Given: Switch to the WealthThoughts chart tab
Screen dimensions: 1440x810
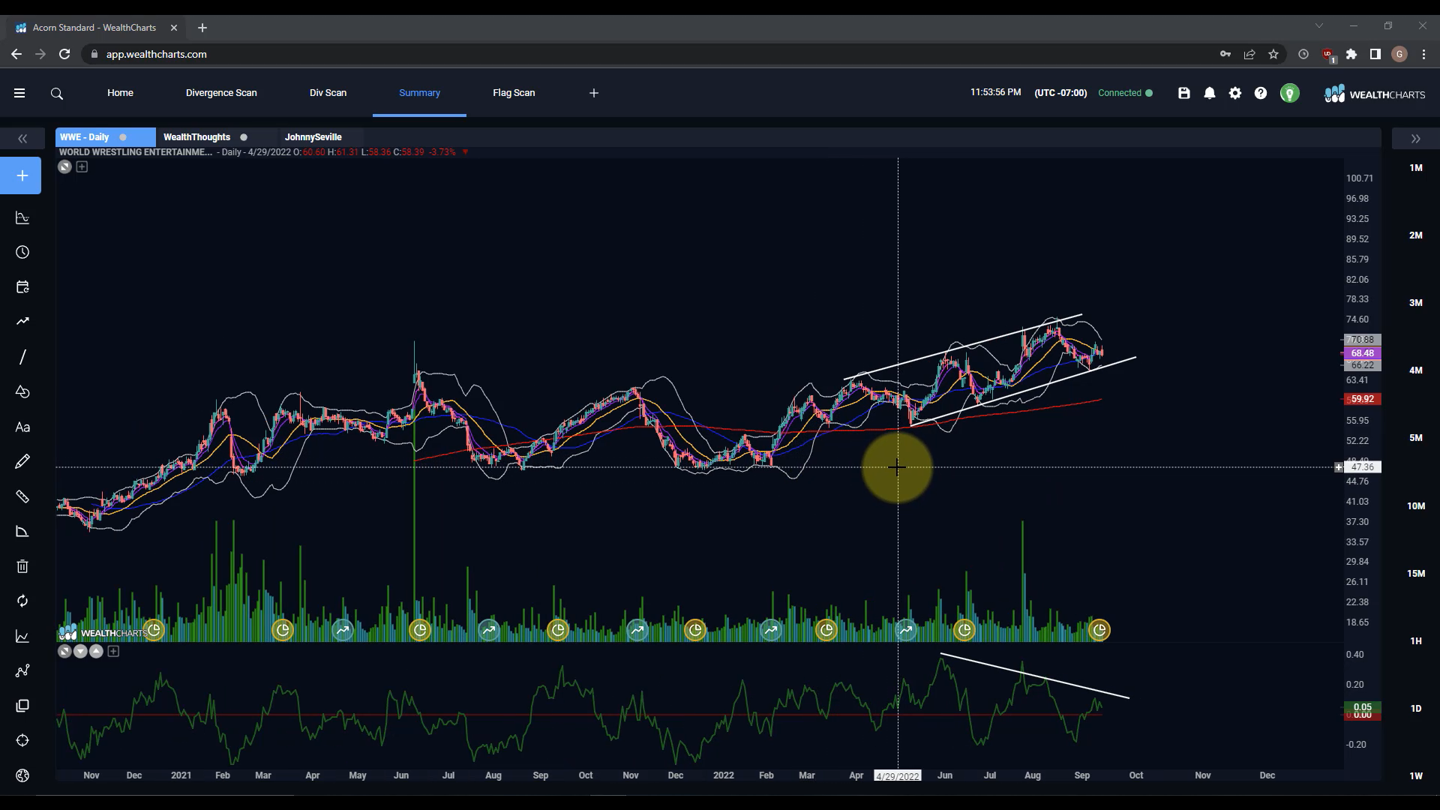Looking at the screenshot, I should click(x=196, y=137).
